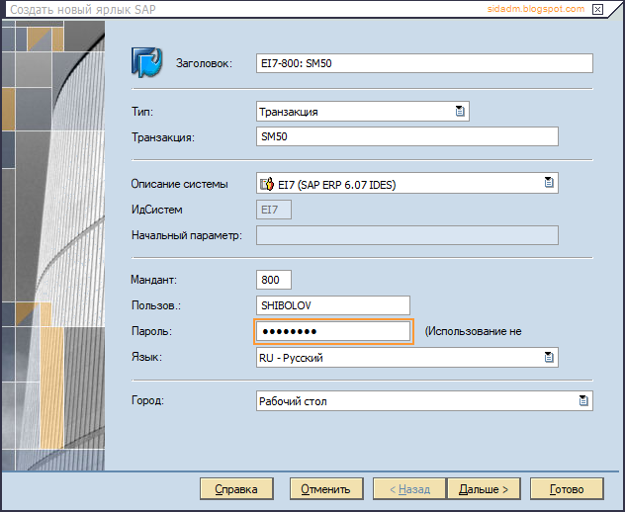Click the Транзакция: label
The image size is (625, 512).
coord(163,137)
